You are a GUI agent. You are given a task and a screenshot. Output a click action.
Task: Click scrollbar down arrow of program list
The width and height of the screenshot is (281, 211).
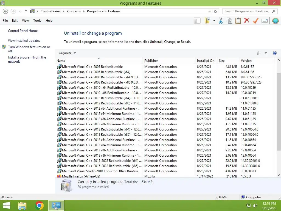279,175
